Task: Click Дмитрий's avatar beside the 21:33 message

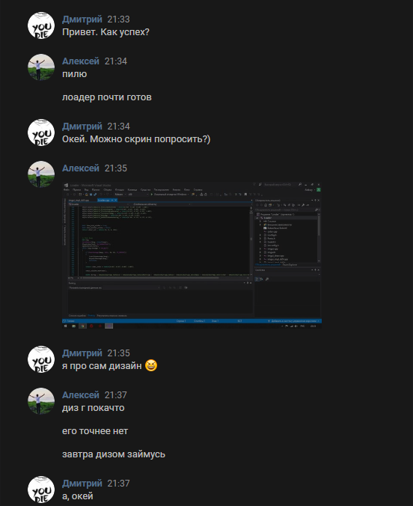Action: (x=41, y=25)
